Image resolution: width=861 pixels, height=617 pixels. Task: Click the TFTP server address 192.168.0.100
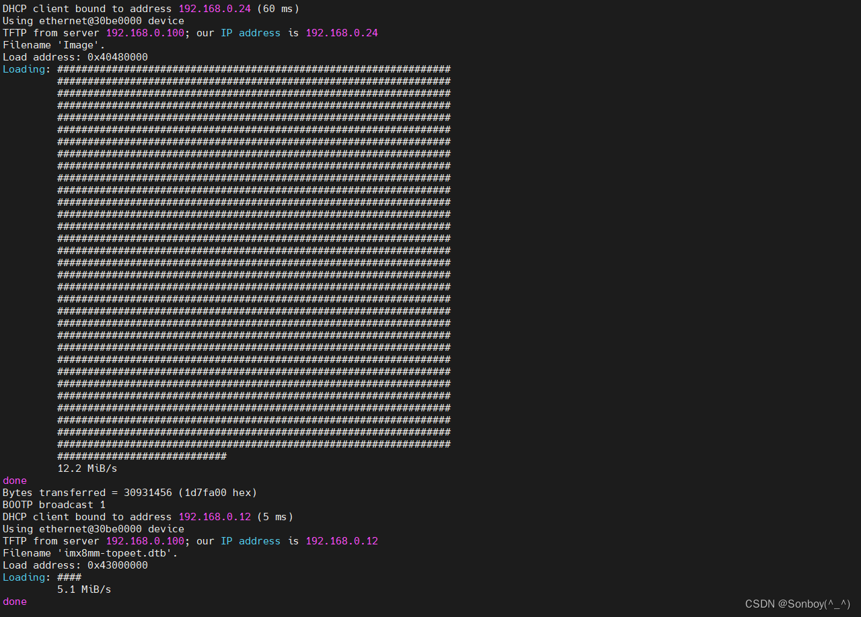[145, 32]
